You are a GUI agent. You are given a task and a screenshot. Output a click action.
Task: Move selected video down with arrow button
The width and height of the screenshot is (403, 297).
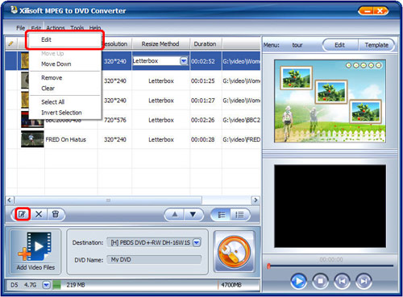click(x=193, y=214)
